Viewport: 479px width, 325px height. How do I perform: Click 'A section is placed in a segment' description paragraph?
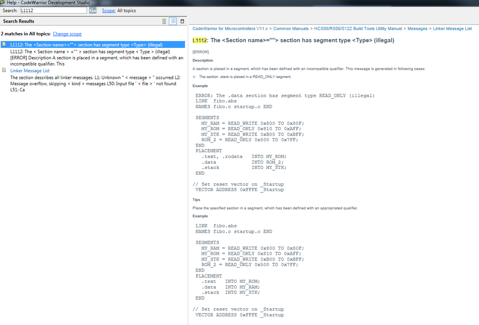[x=309, y=69]
